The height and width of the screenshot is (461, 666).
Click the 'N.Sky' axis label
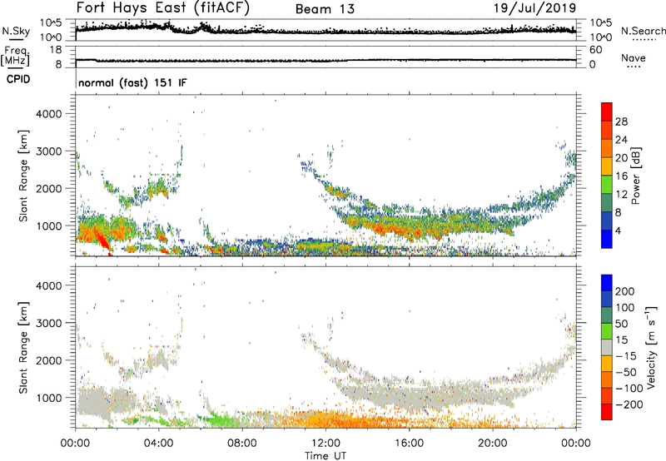click(16, 31)
